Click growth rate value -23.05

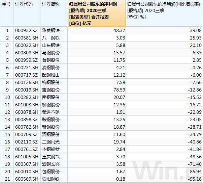(x=195, y=120)
